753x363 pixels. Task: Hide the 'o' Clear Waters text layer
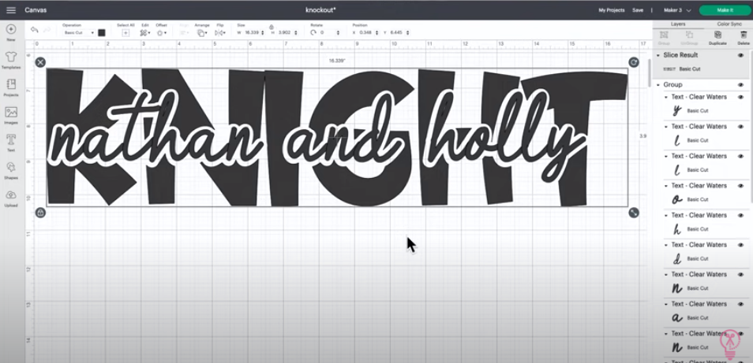740,186
